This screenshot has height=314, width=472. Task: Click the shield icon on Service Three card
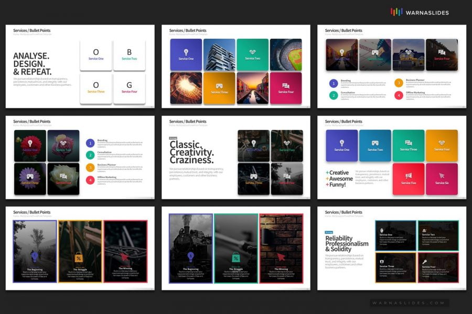(x=381, y=262)
